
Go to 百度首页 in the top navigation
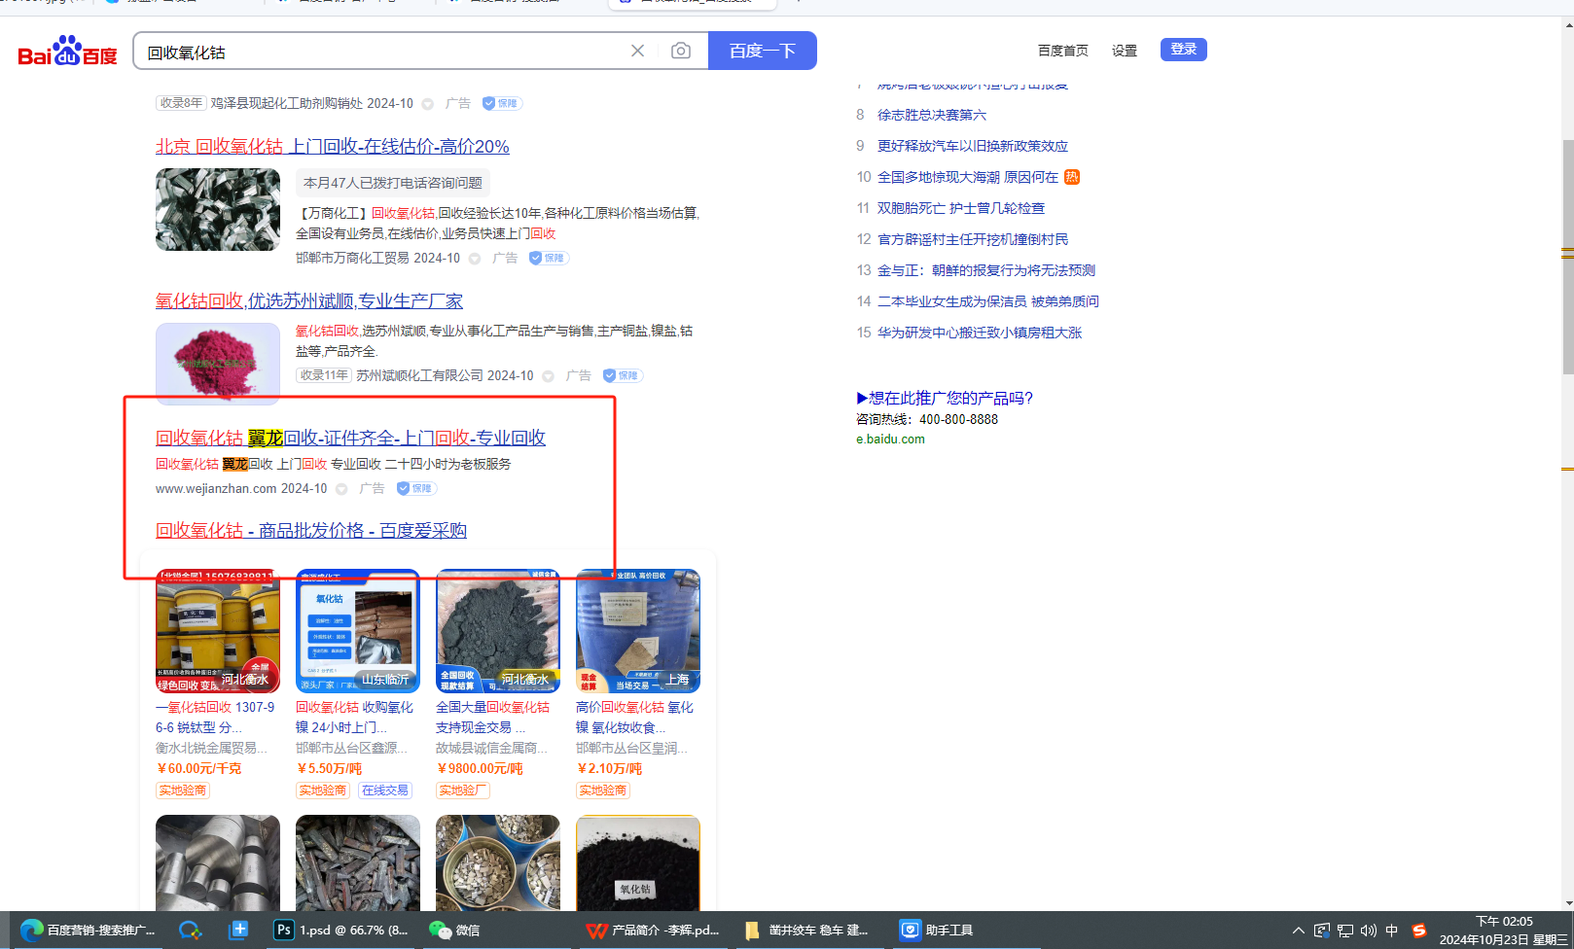pos(1062,51)
